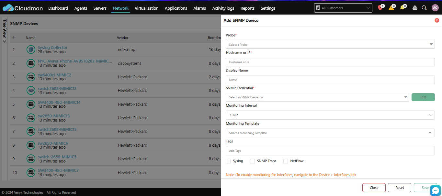The height and width of the screenshot is (196, 442).
Task: Click the cluster topology icon in header
Action: 415,8
